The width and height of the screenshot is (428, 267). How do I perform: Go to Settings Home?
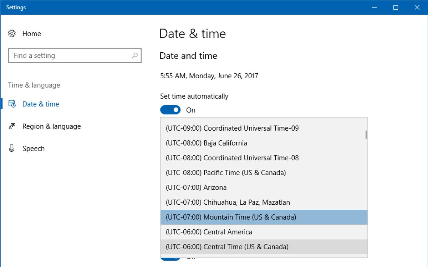[x=31, y=33]
